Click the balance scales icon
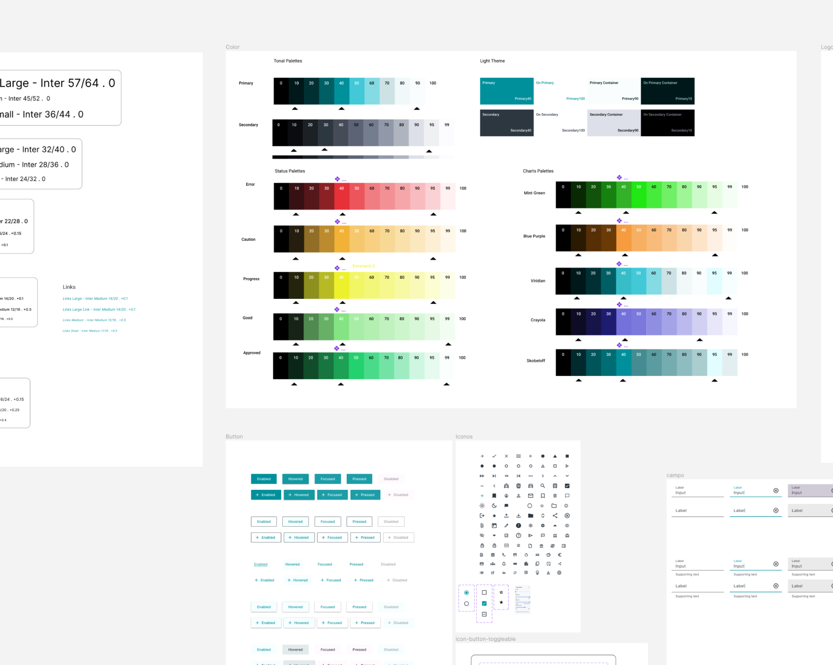 [493, 555]
